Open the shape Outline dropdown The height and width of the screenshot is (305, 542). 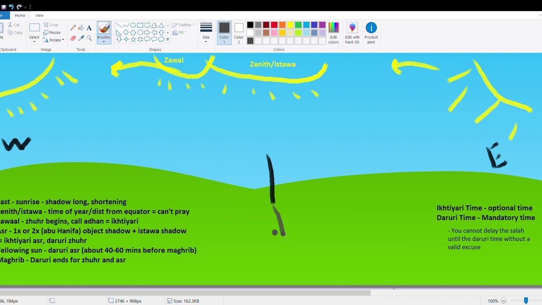coord(183,25)
